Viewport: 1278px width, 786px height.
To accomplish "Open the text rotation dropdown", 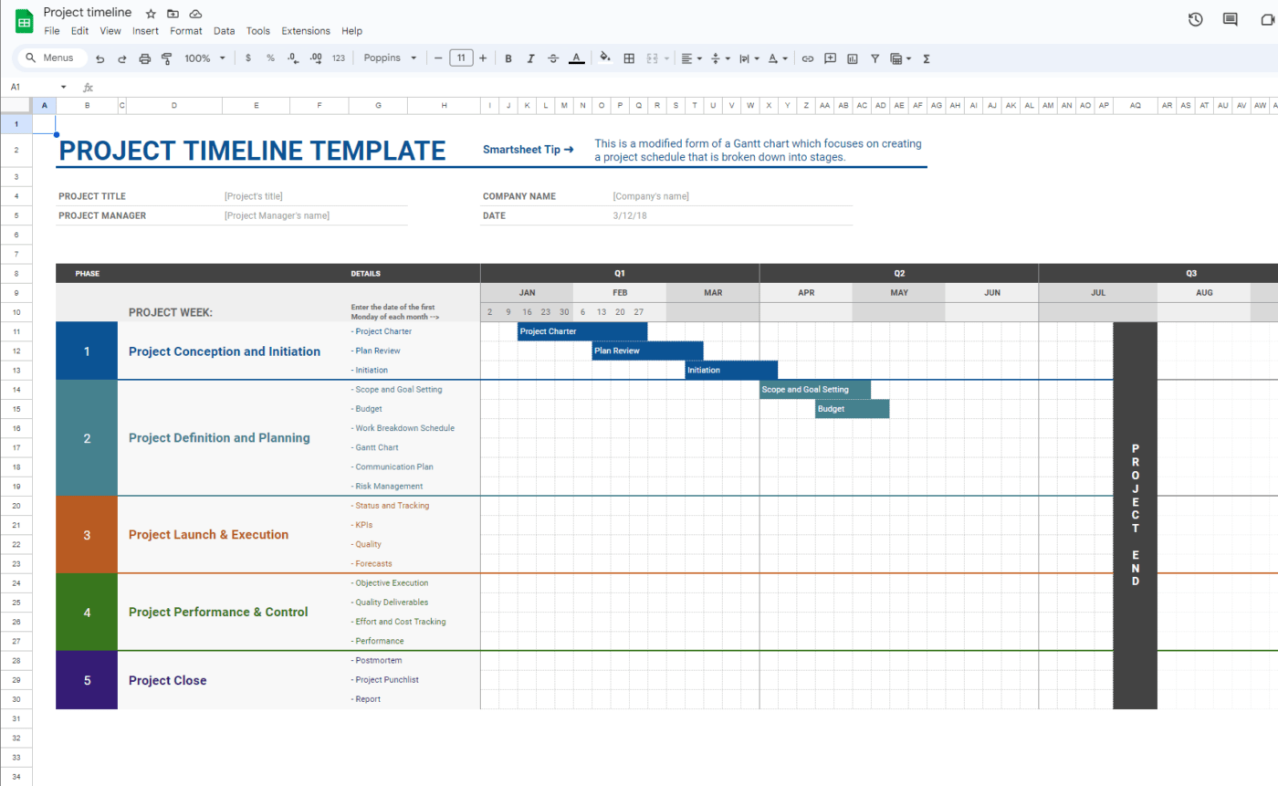I will tap(778, 58).
